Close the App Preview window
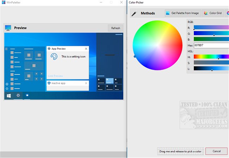229x158 pixels. click(x=86, y=49)
